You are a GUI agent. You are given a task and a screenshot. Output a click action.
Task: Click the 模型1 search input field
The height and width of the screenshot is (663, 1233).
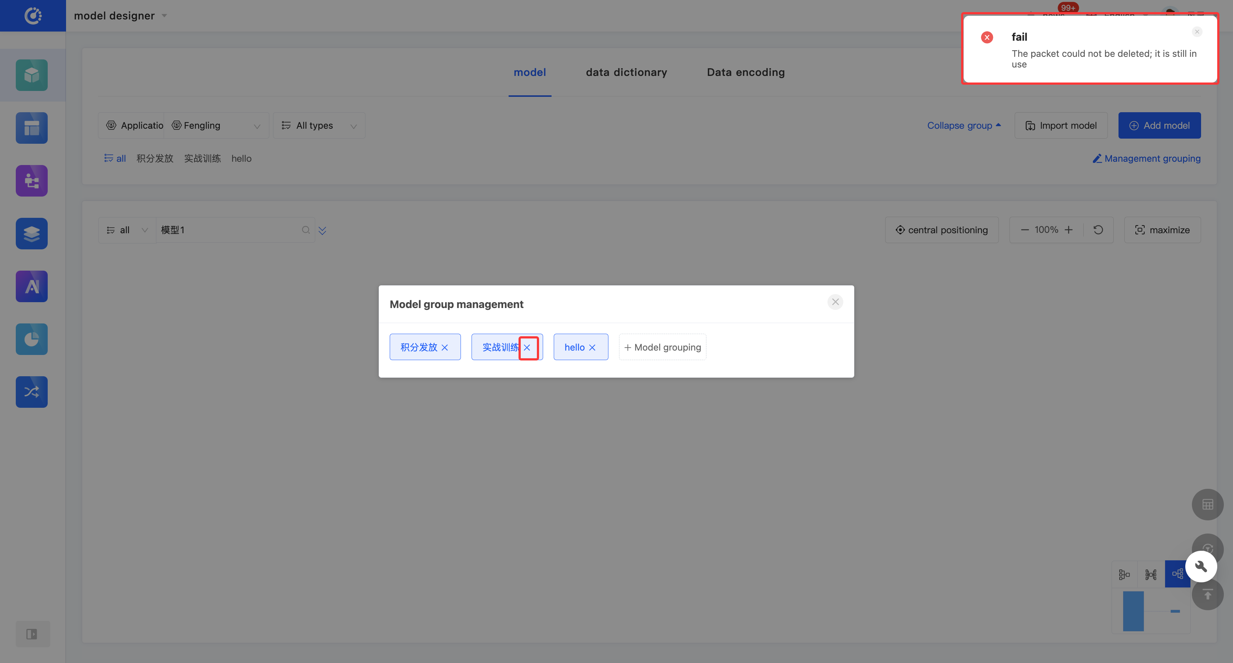pyautogui.click(x=229, y=230)
